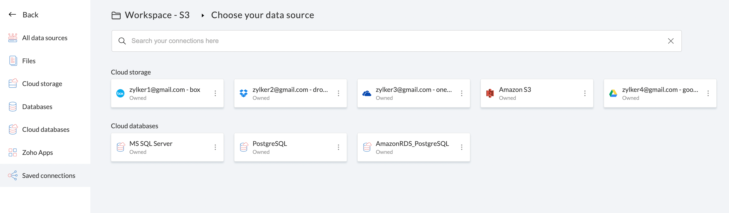Expand options for the MS SQL Server connection
729x213 pixels.
215,147
